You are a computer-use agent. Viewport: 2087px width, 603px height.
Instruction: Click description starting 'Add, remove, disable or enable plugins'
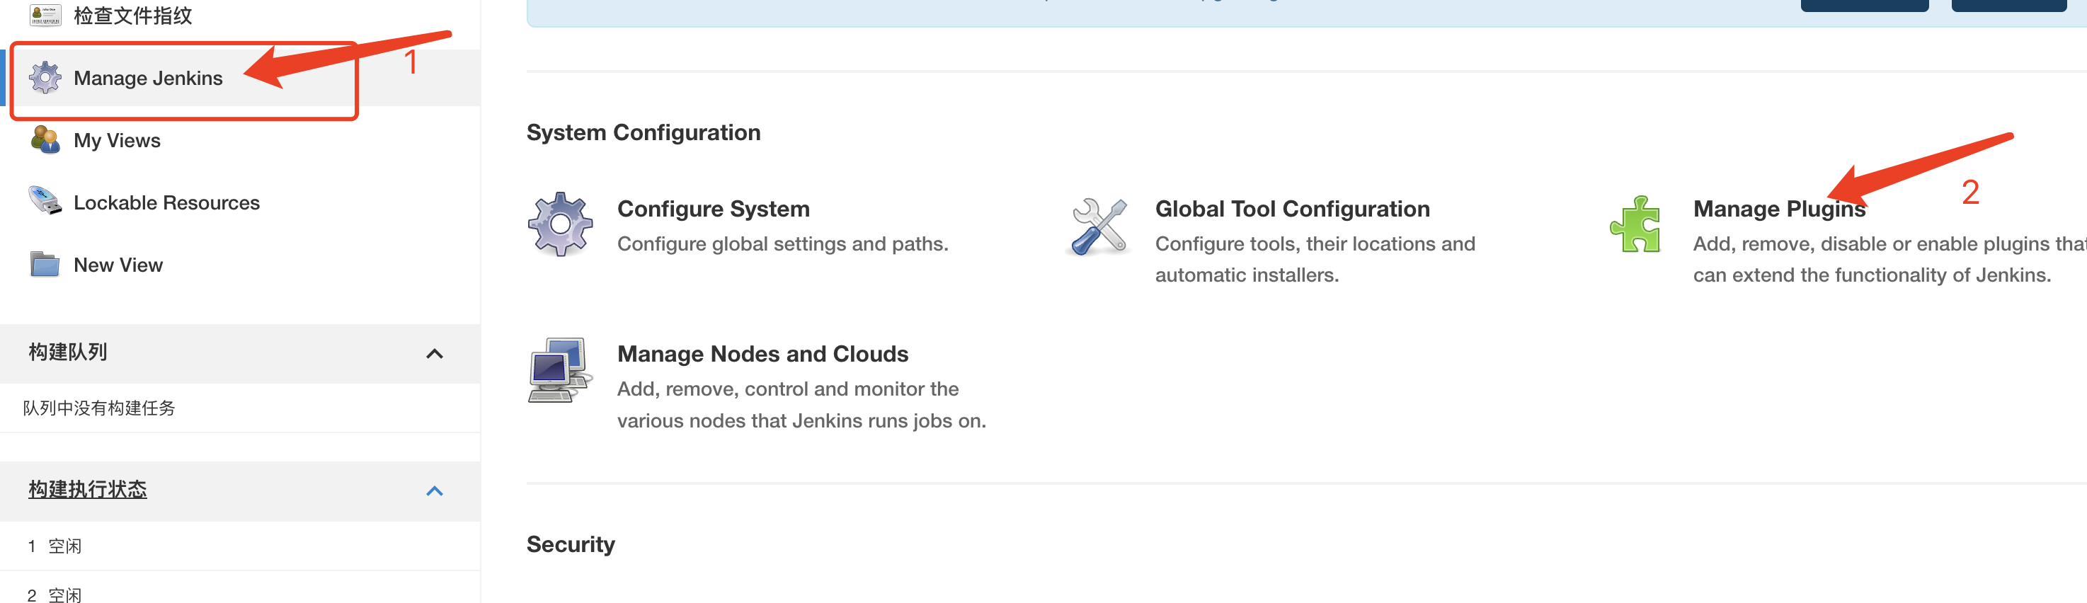[x=1890, y=259]
